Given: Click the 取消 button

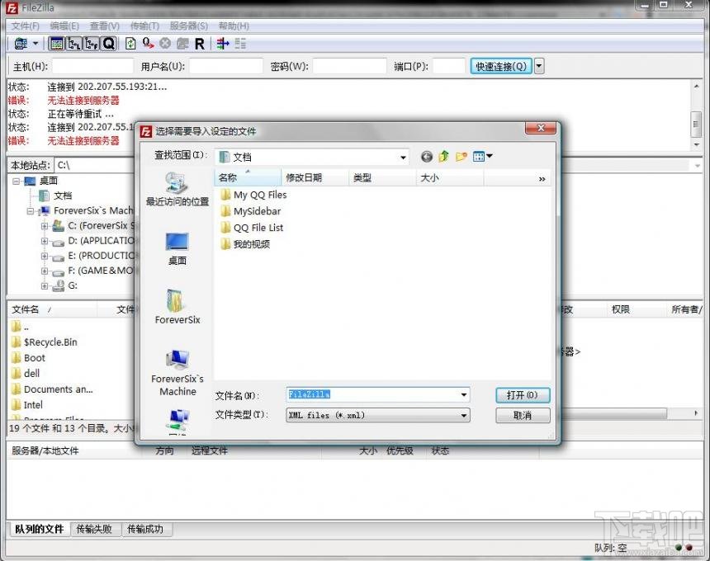Looking at the screenshot, I should pos(523,415).
